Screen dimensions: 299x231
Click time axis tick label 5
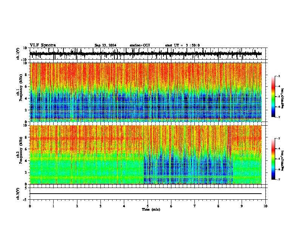[x=148, y=206]
